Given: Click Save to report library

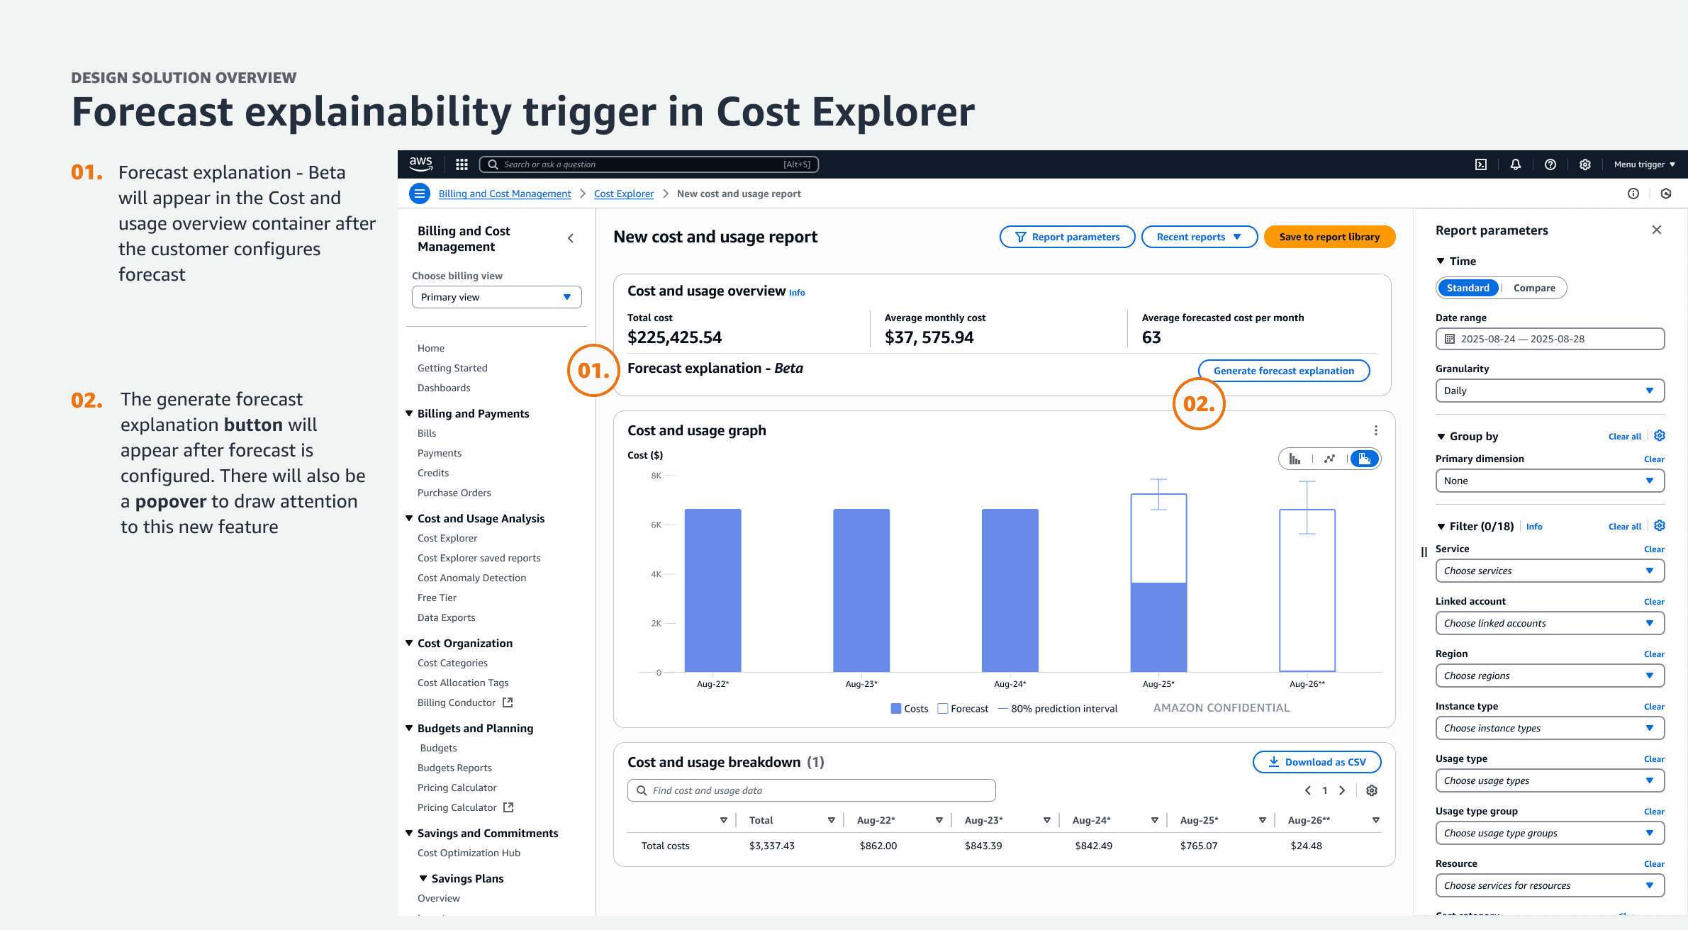Looking at the screenshot, I should [1329, 237].
